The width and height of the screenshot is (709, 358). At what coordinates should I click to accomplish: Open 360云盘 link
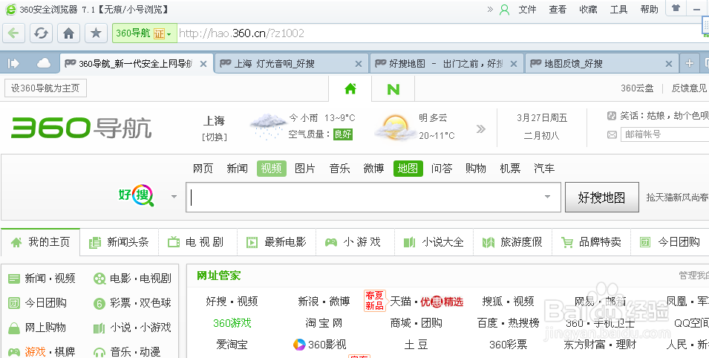pyautogui.click(x=637, y=88)
